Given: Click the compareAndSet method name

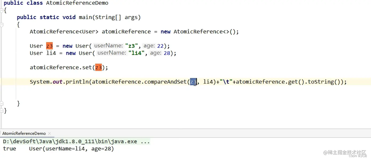Looking at the screenshot, I should click(166, 82).
